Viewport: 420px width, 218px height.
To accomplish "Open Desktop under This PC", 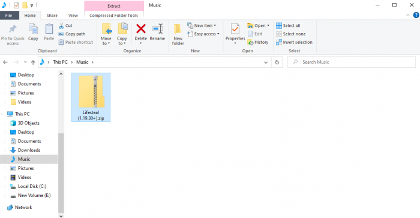I will [x=26, y=132].
